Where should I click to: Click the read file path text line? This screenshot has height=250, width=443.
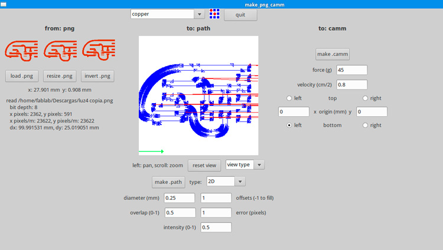tap(60, 101)
